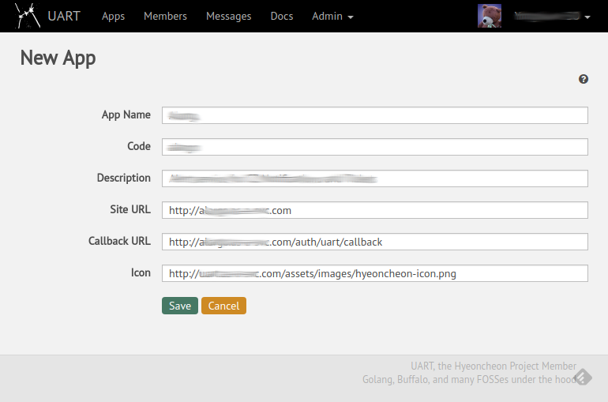Open the help question mark icon
608x402 pixels.
tap(584, 79)
